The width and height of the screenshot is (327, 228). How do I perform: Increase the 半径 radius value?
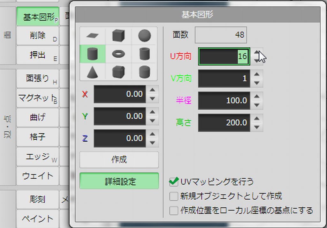coord(257,96)
